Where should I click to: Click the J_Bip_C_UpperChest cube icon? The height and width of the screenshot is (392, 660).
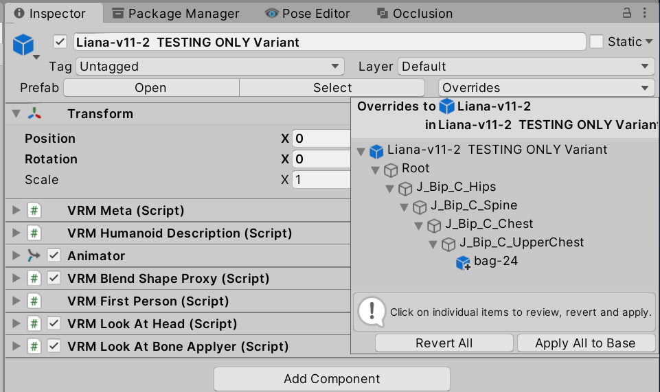(448, 244)
